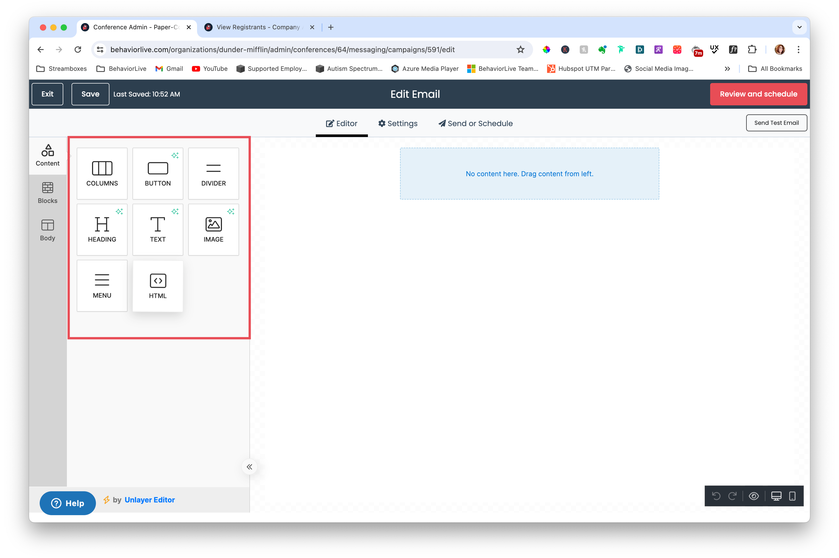The image size is (839, 558).
Task: Open the Content sidebar tab
Action: (48, 155)
